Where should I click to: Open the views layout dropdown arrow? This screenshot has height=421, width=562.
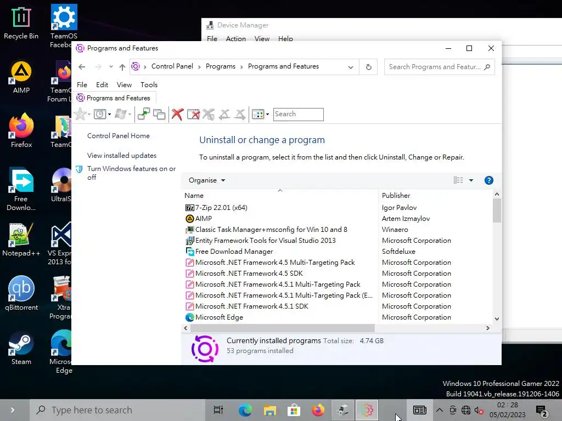point(267,115)
